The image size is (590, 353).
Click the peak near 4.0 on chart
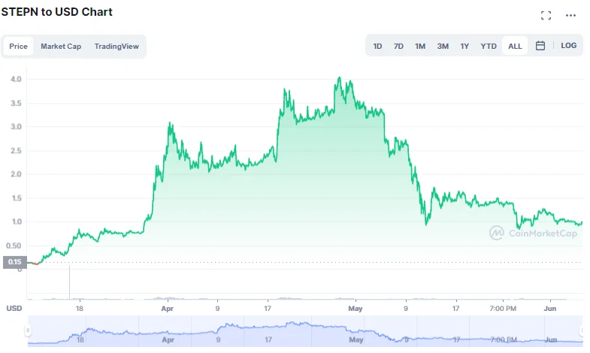[x=340, y=78]
